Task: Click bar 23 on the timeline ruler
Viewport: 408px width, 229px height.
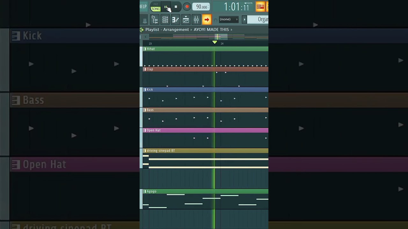Action: [150, 44]
